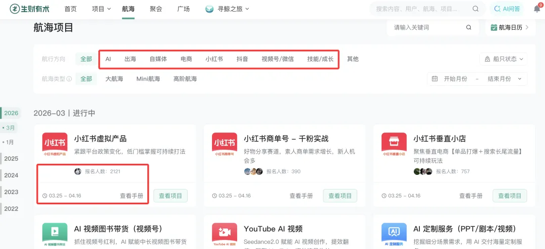Select 全部 in 航行方向 filter
Image resolution: width=545 pixels, height=249 pixels.
pyautogui.click(x=86, y=59)
